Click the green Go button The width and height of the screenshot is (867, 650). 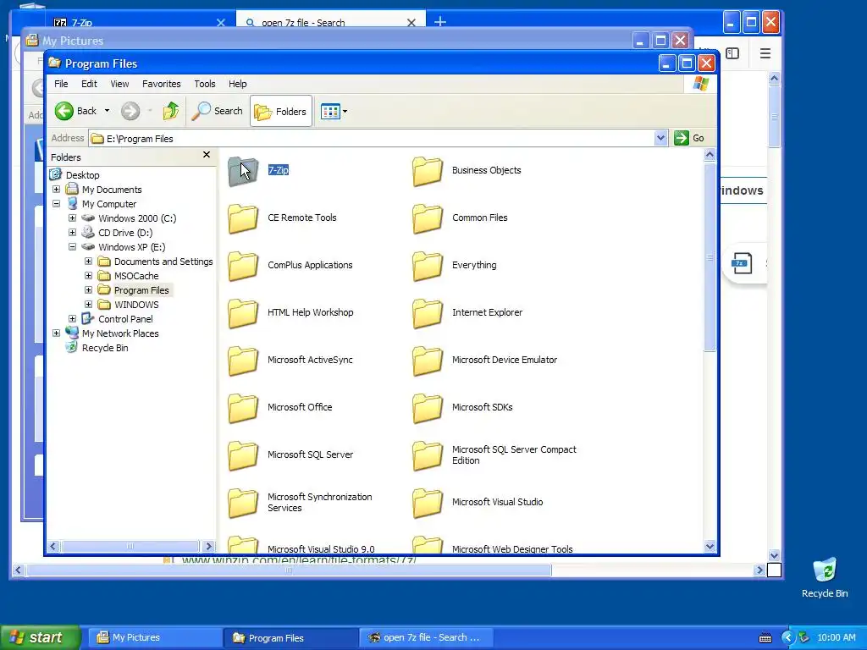pos(689,138)
